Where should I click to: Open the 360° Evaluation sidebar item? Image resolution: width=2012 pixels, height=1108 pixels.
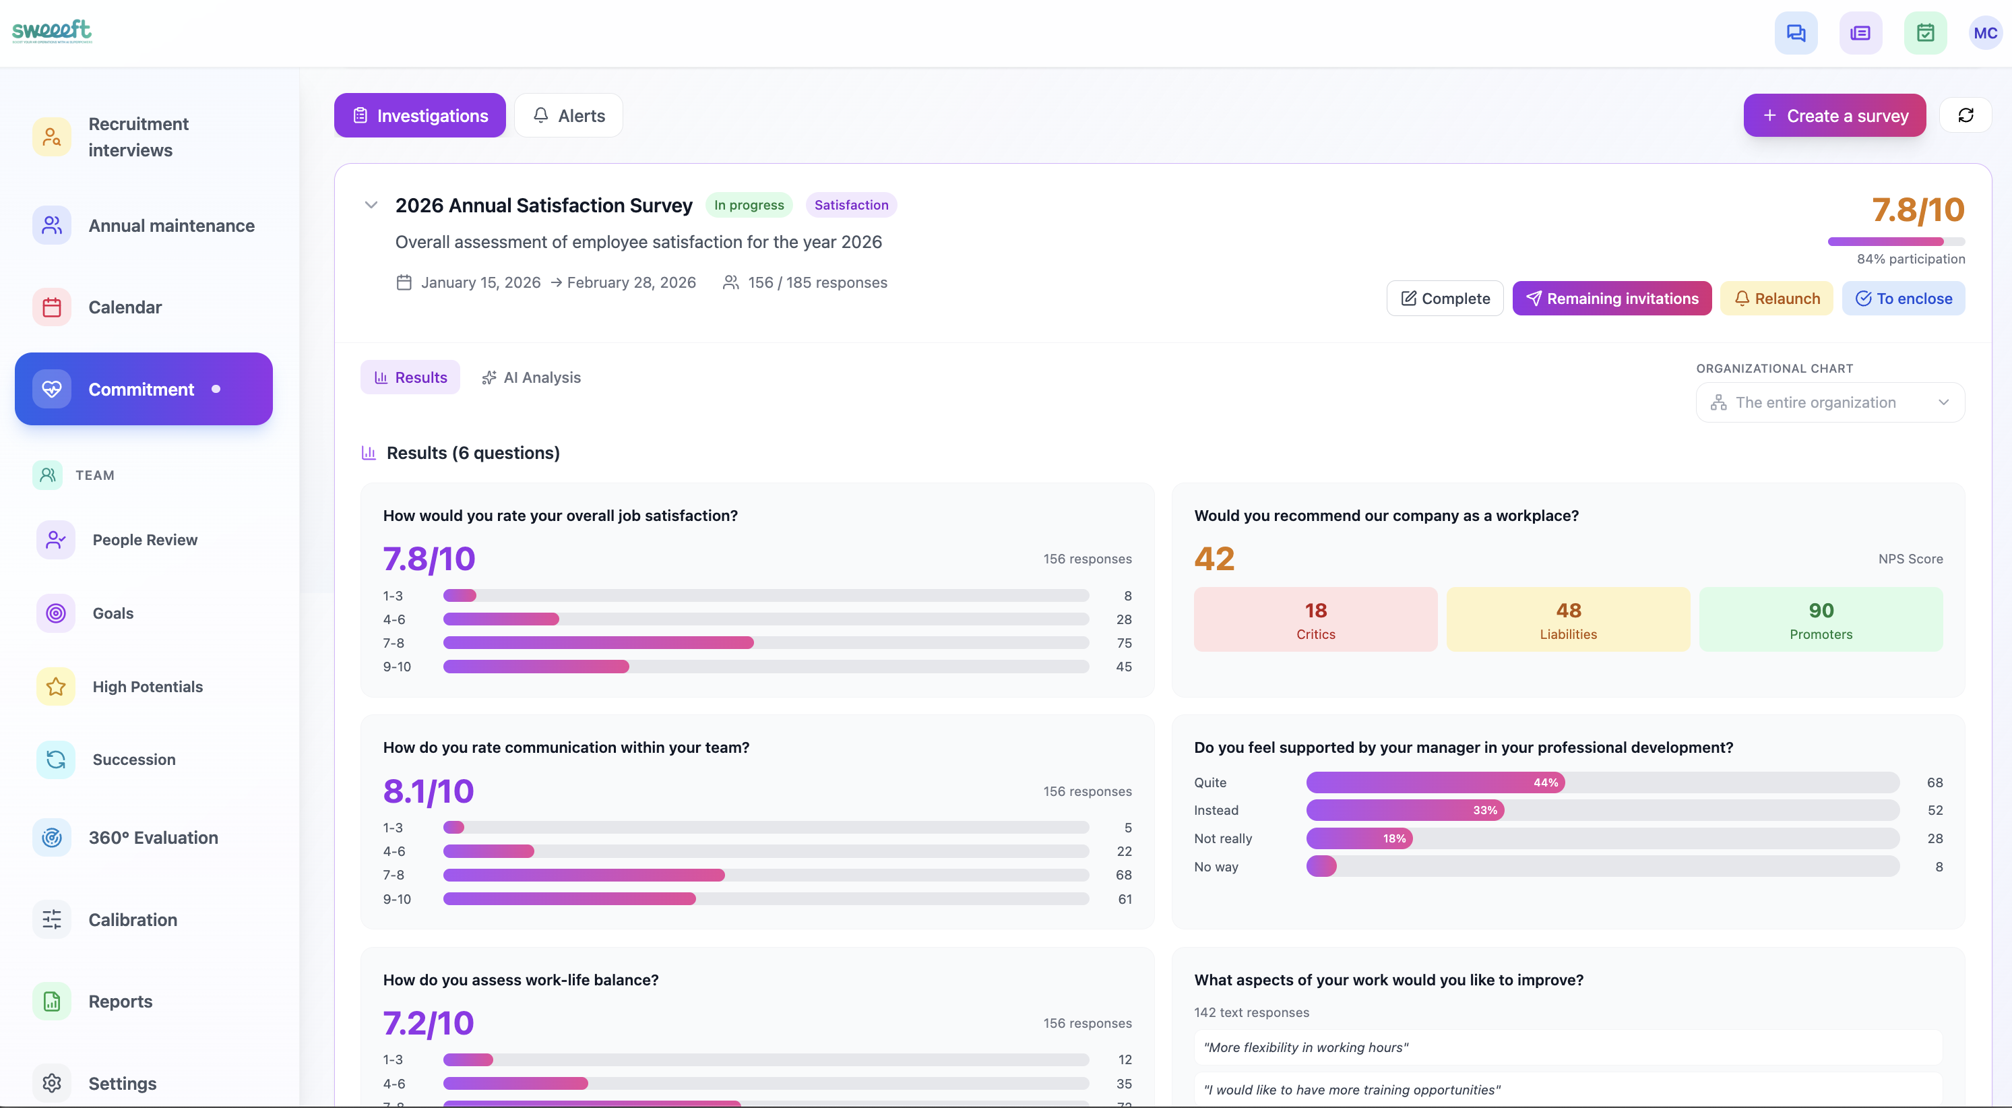[x=153, y=838]
